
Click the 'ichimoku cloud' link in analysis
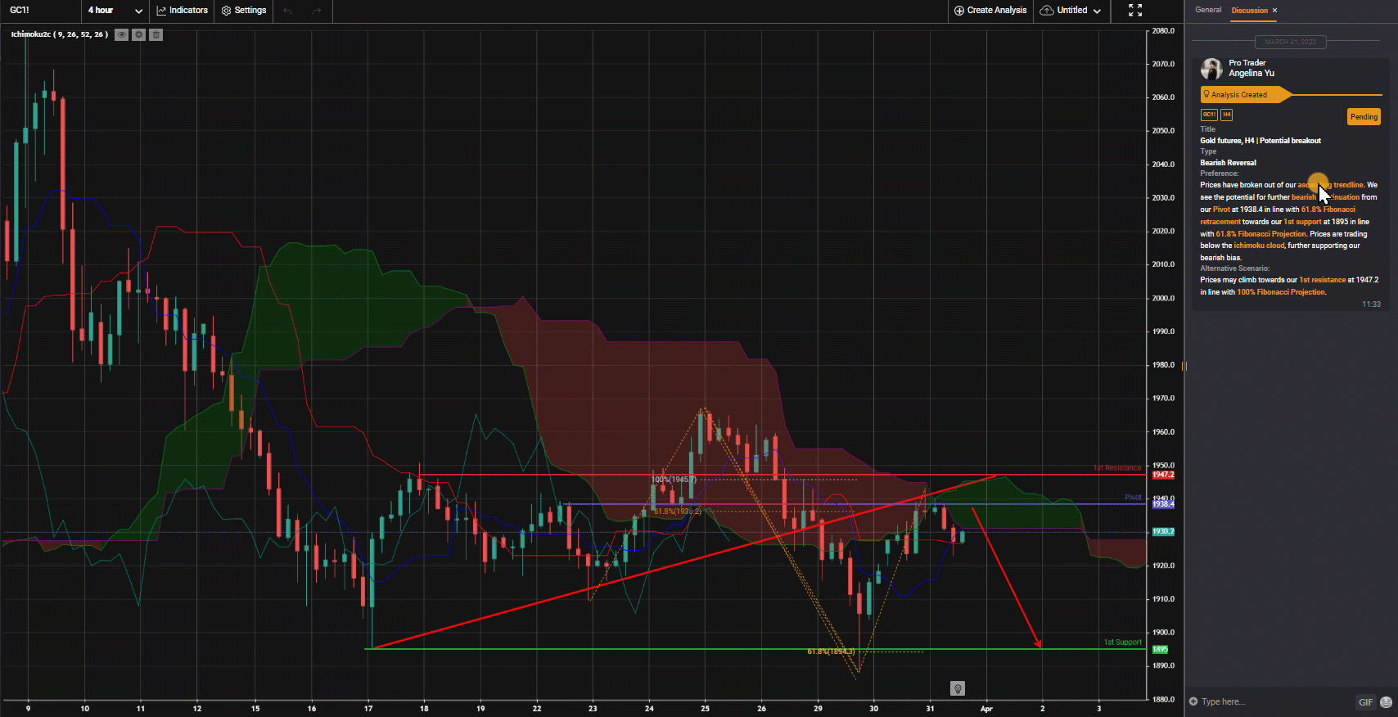[1259, 246]
